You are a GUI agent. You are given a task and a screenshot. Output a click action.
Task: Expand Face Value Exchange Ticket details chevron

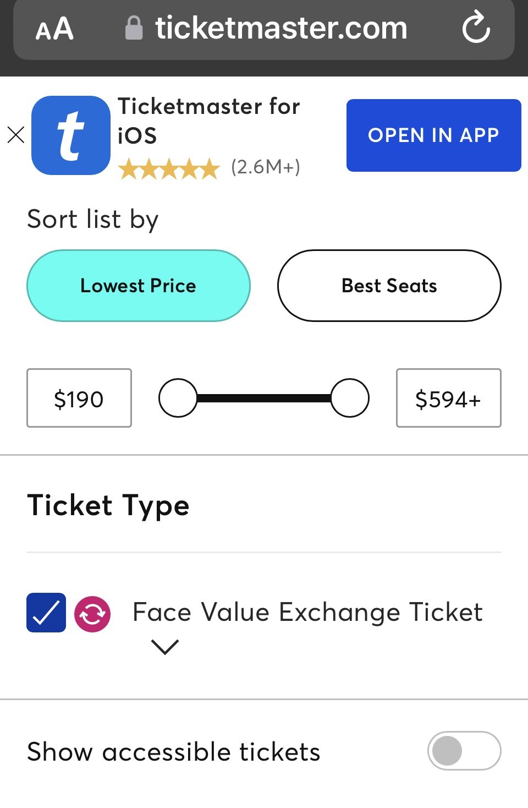click(165, 647)
